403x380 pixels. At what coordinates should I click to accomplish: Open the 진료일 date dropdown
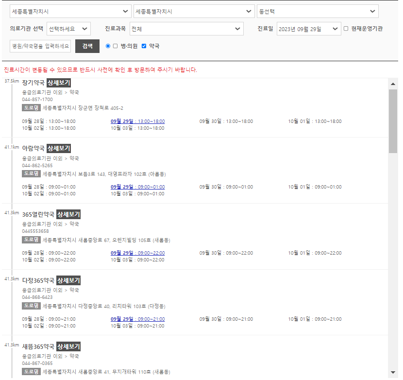click(x=309, y=29)
